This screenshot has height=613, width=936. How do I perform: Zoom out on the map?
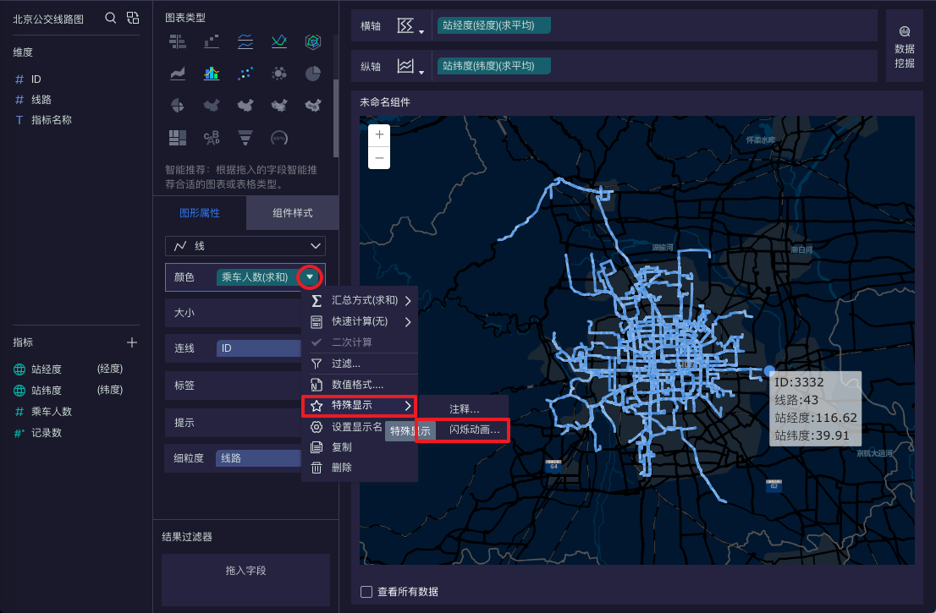pos(379,158)
